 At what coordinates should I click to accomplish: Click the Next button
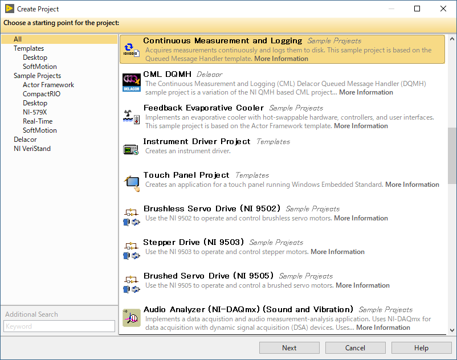(x=289, y=348)
